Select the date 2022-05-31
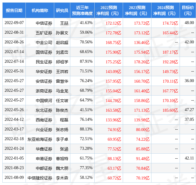196x185 pixels. tap(14, 71)
